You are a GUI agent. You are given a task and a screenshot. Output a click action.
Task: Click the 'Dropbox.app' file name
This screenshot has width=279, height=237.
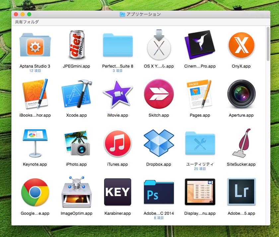pyautogui.click(x=159, y=164)
